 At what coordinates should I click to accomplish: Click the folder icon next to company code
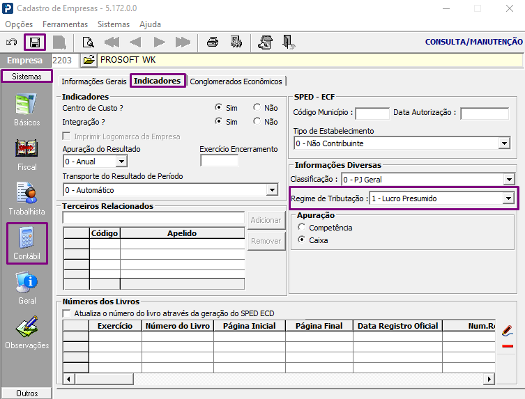pos(89,60)
